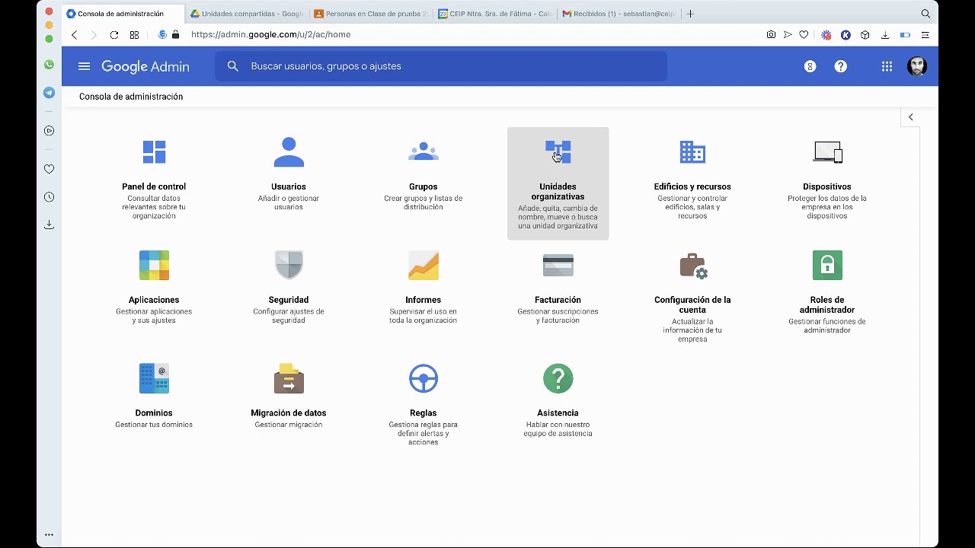Click 'Gestionar funciones de administrador' text
The width and height of the screenshot is (975, 548).
(x=827, y=326)
